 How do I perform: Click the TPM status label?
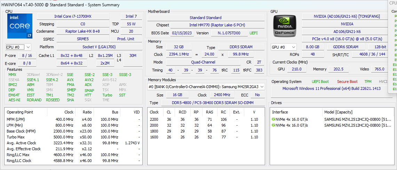[368, 82]
